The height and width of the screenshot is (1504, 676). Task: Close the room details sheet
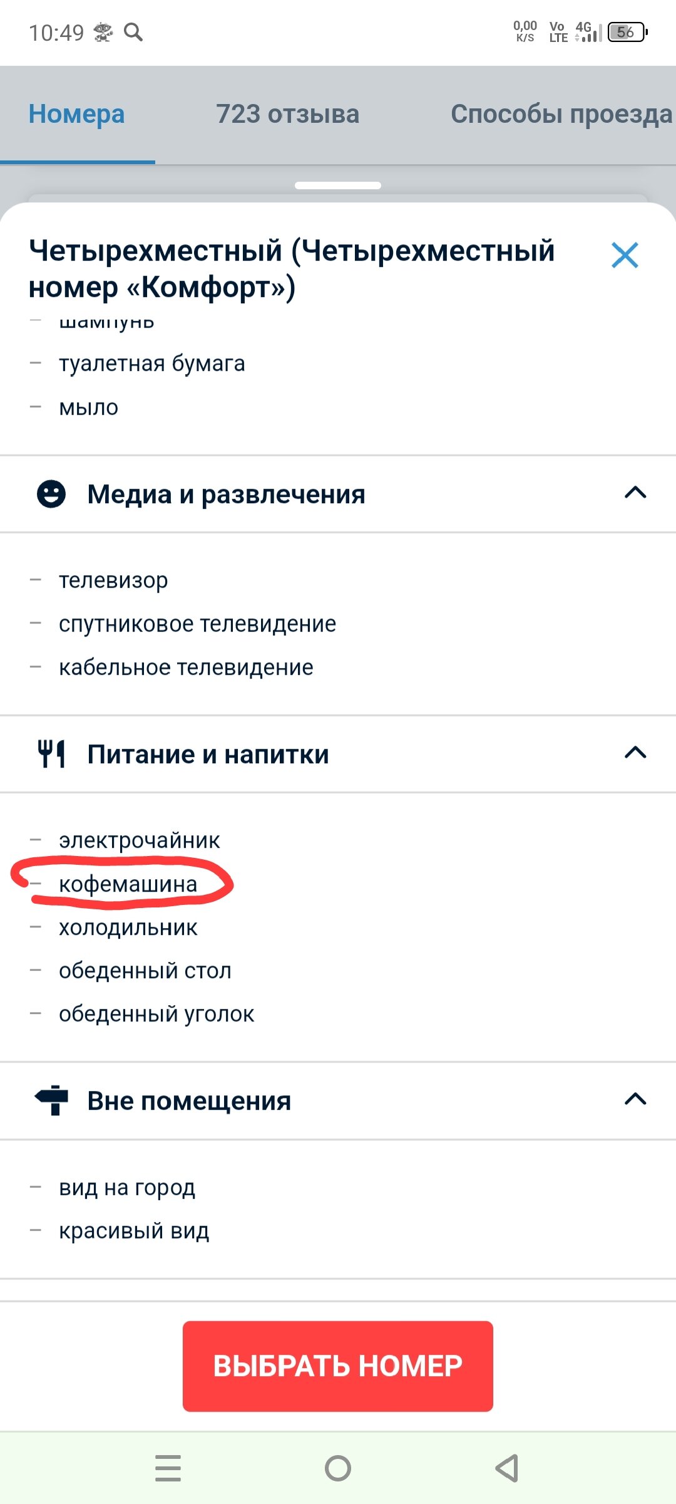click(x=625, y=256)
